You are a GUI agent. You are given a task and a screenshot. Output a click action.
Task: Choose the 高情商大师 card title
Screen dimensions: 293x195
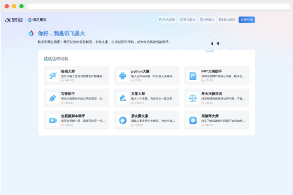coord(210,116)
